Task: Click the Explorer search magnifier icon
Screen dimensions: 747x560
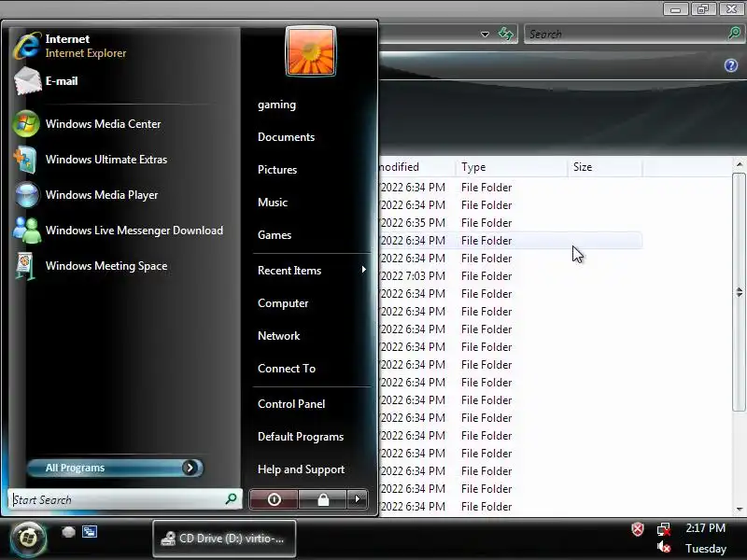Action: [x=734, y=34]
